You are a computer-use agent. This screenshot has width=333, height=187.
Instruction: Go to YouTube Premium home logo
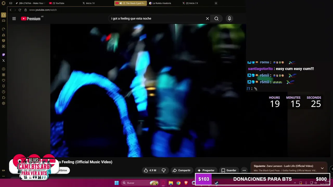[x=31, y=18]
